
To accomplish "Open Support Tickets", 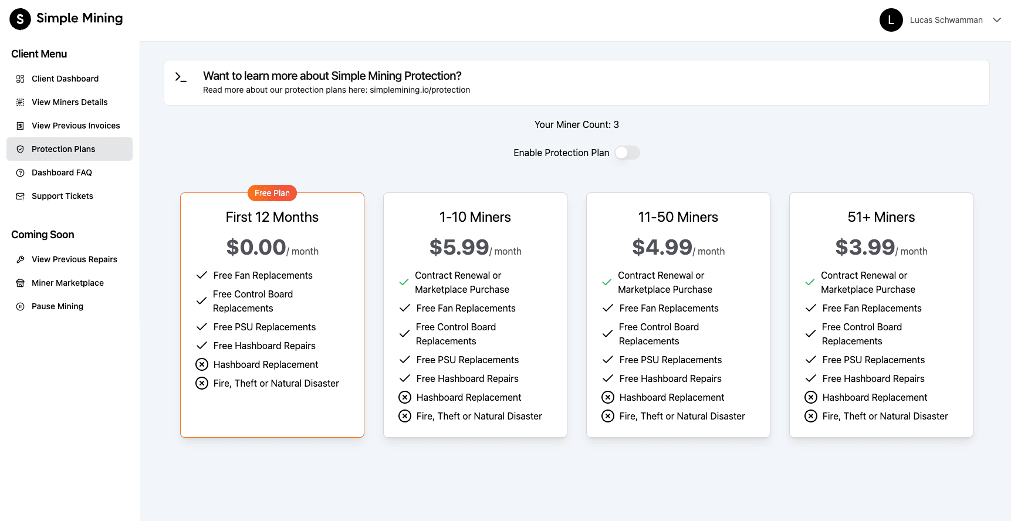I will [69, 196].
